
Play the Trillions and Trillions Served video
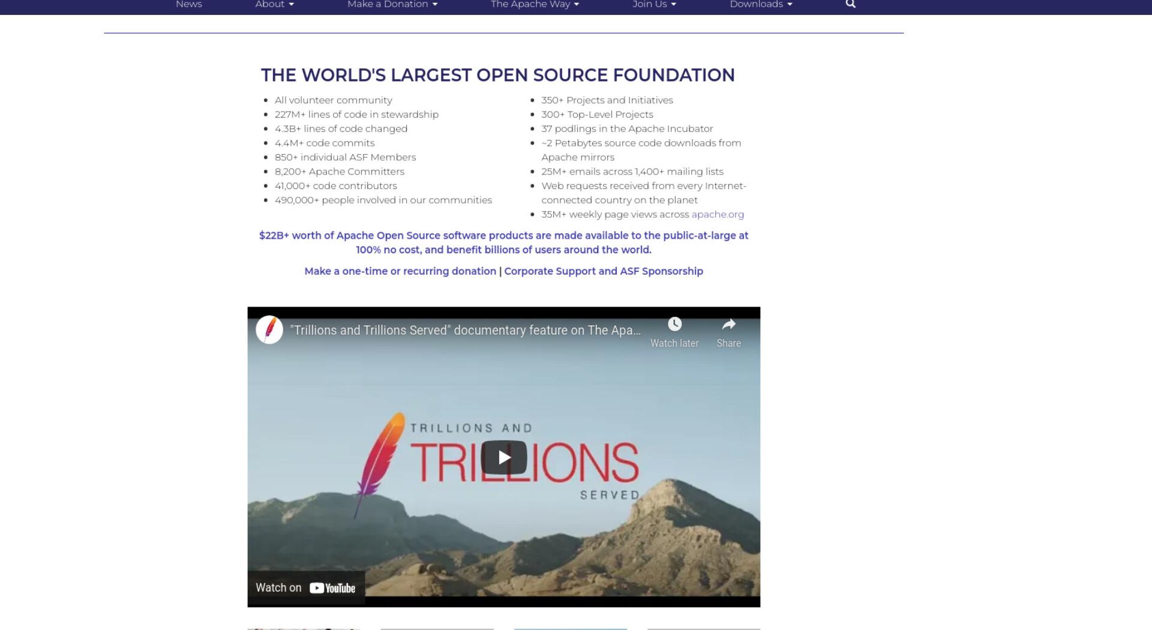pyautogui.click(x=504, y=457)
